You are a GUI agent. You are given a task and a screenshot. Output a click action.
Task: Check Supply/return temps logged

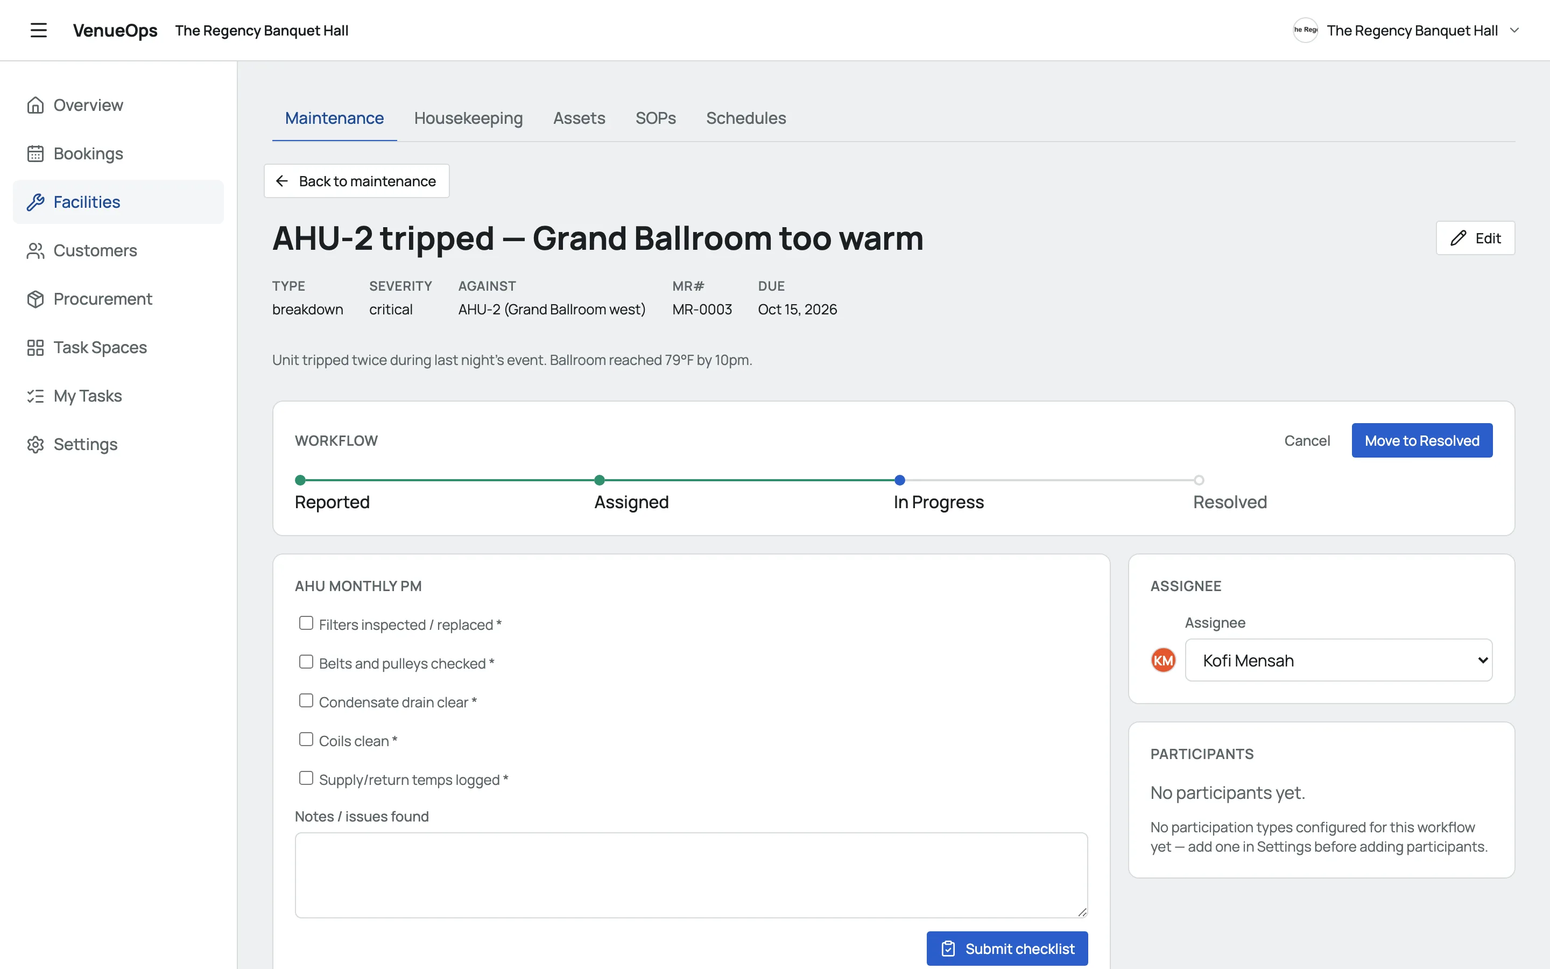(x=306, y=778)
